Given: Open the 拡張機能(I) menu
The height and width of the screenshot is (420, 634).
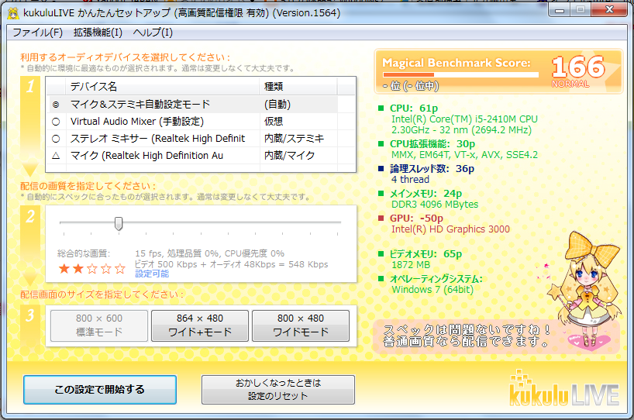Looking at the screenshot, I should point(98,33).
